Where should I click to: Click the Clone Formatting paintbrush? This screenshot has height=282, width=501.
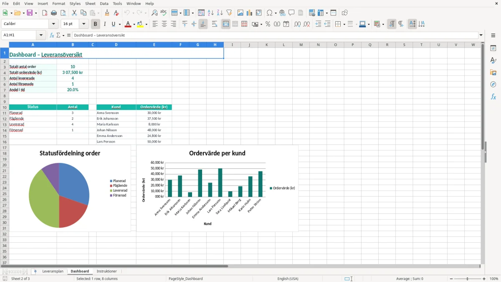pyautogui.click(x=107, y=13)
